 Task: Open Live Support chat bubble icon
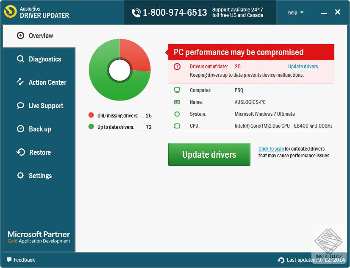(x=20, y=106)
